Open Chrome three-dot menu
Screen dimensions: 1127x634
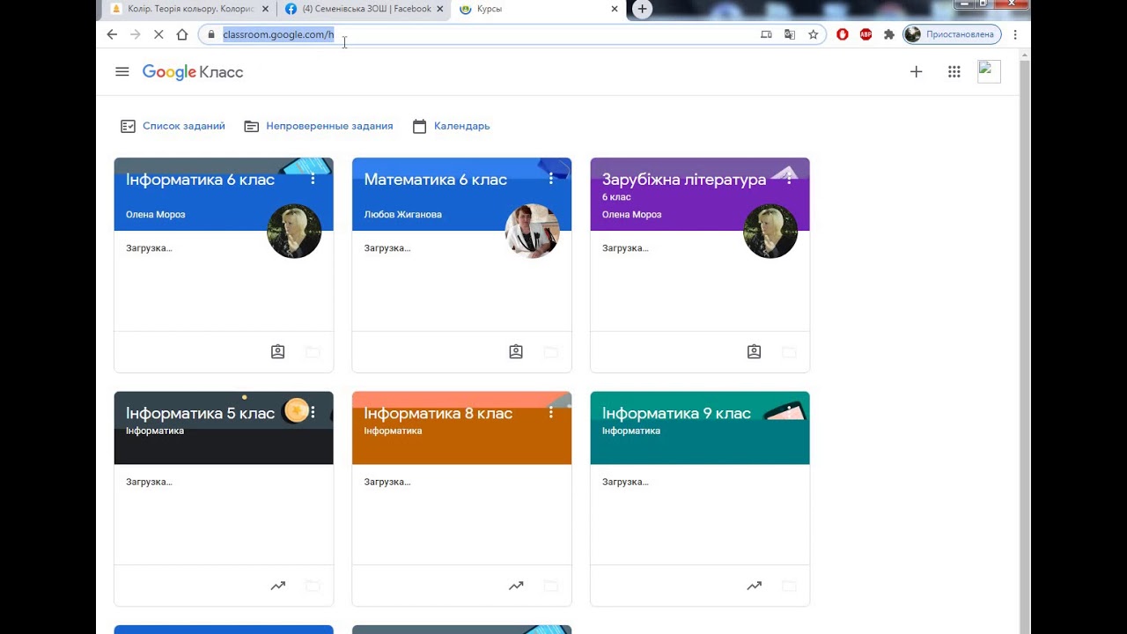[1015, 34]
